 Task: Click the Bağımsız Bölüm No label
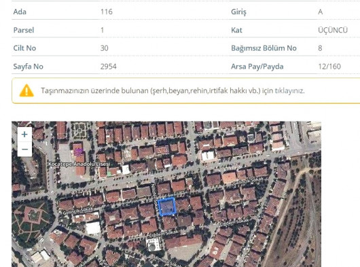point(264,48)
